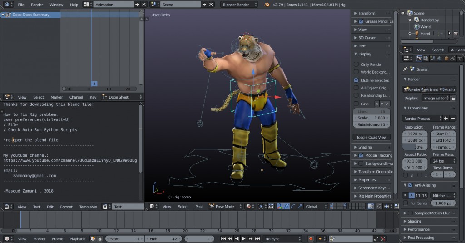Click the Audio mixdown button

[x=447, y=89]
